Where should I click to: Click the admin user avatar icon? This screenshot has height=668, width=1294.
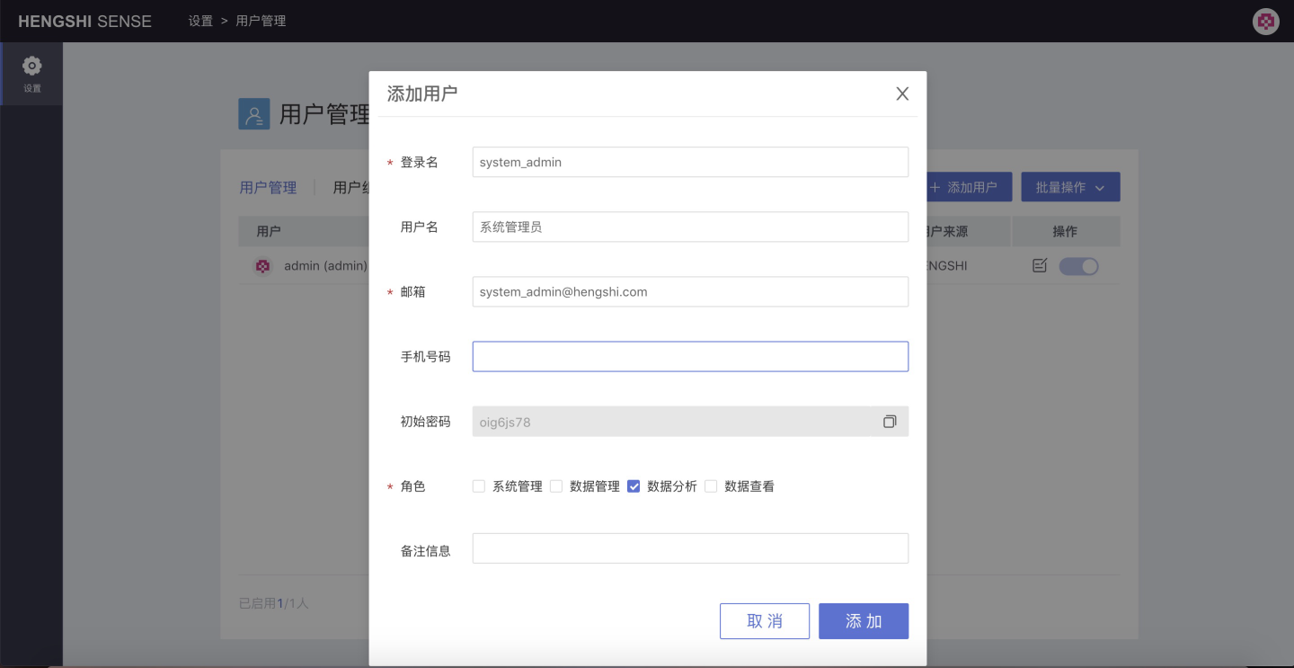click(262, 266)
